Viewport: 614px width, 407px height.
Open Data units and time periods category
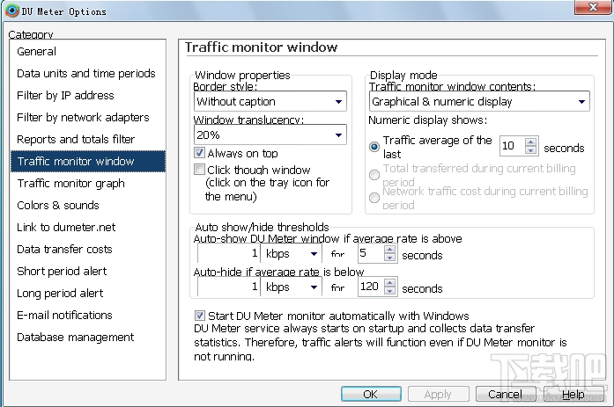click(x=86, y=74)
